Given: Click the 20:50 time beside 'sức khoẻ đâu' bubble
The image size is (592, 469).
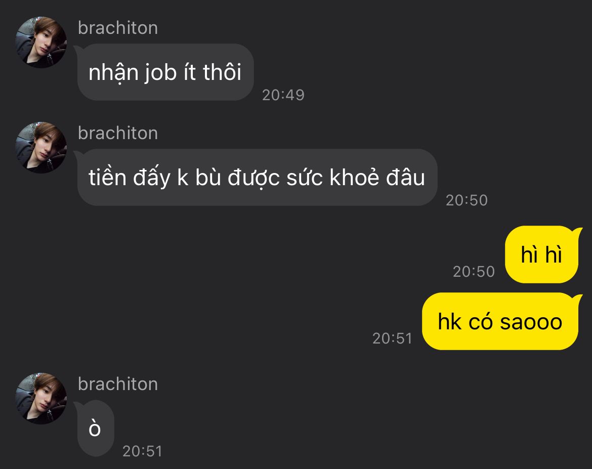Looking at the screenshot, I should pos(467,200).
